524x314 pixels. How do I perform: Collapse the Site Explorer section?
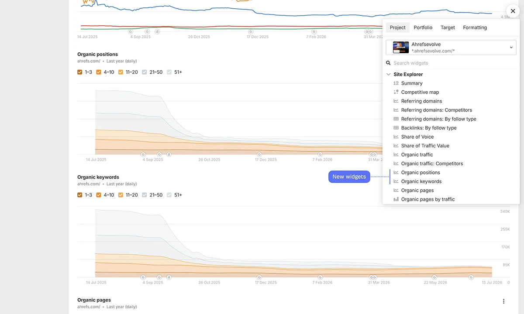coord(389,74)
